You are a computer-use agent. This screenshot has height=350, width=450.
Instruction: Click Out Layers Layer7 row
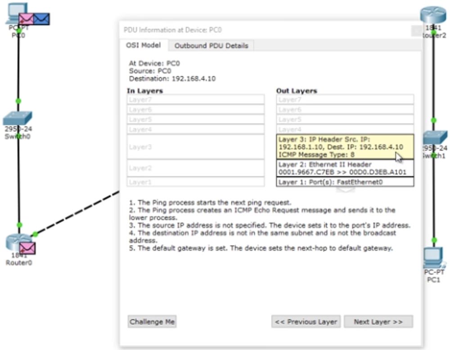pyautogui.click(x=345, y=99)
